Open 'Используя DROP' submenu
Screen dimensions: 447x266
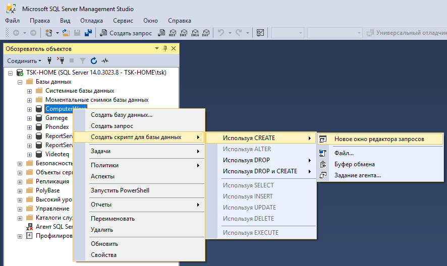[261, 160]
